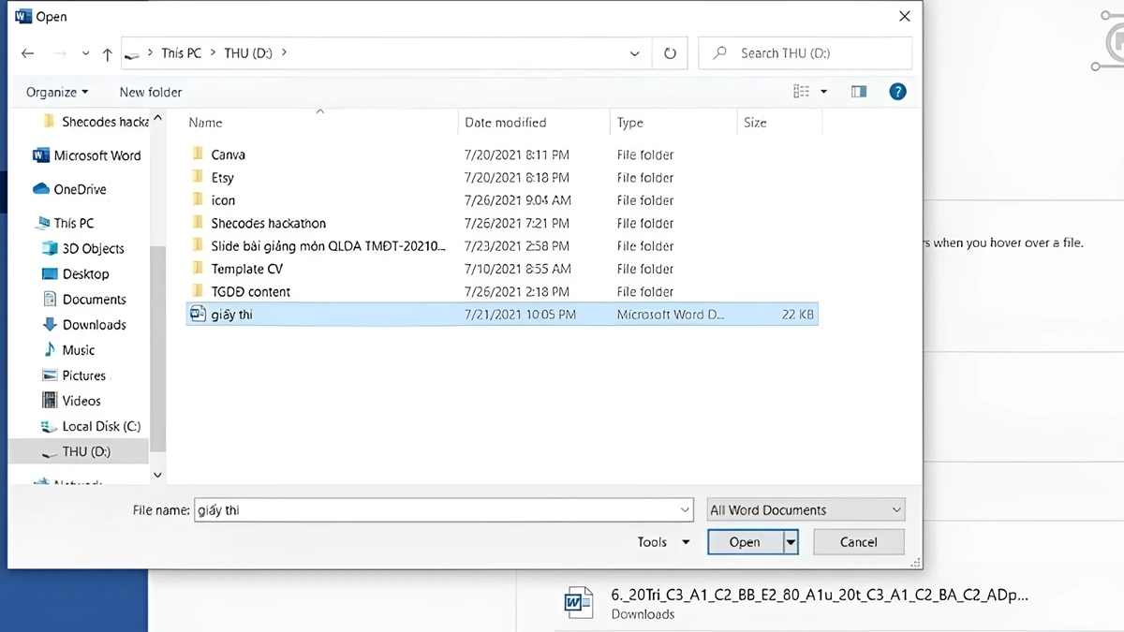Open the Help question mark icon
This screenshot has width=1124, height=632.
click(x=897, y=91)
